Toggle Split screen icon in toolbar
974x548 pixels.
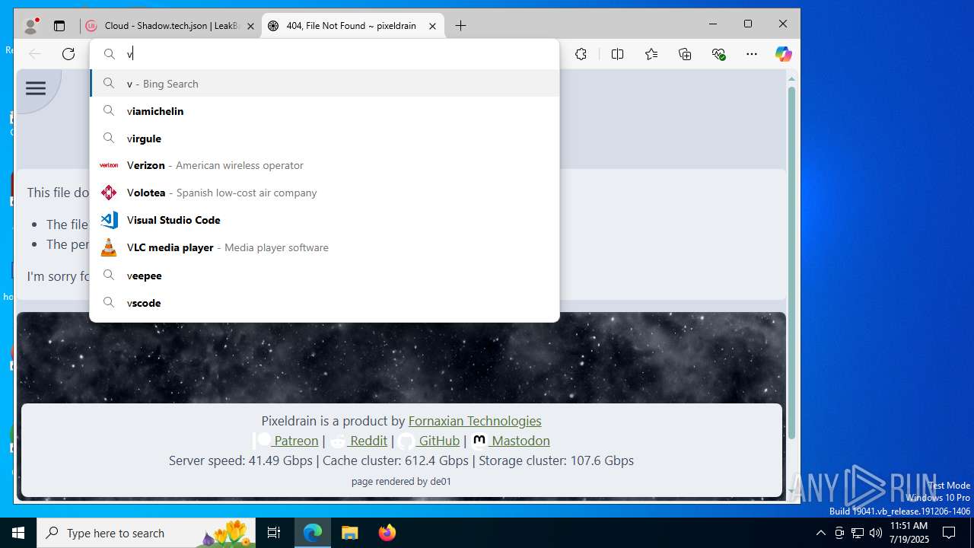click(x=617, y=54)
